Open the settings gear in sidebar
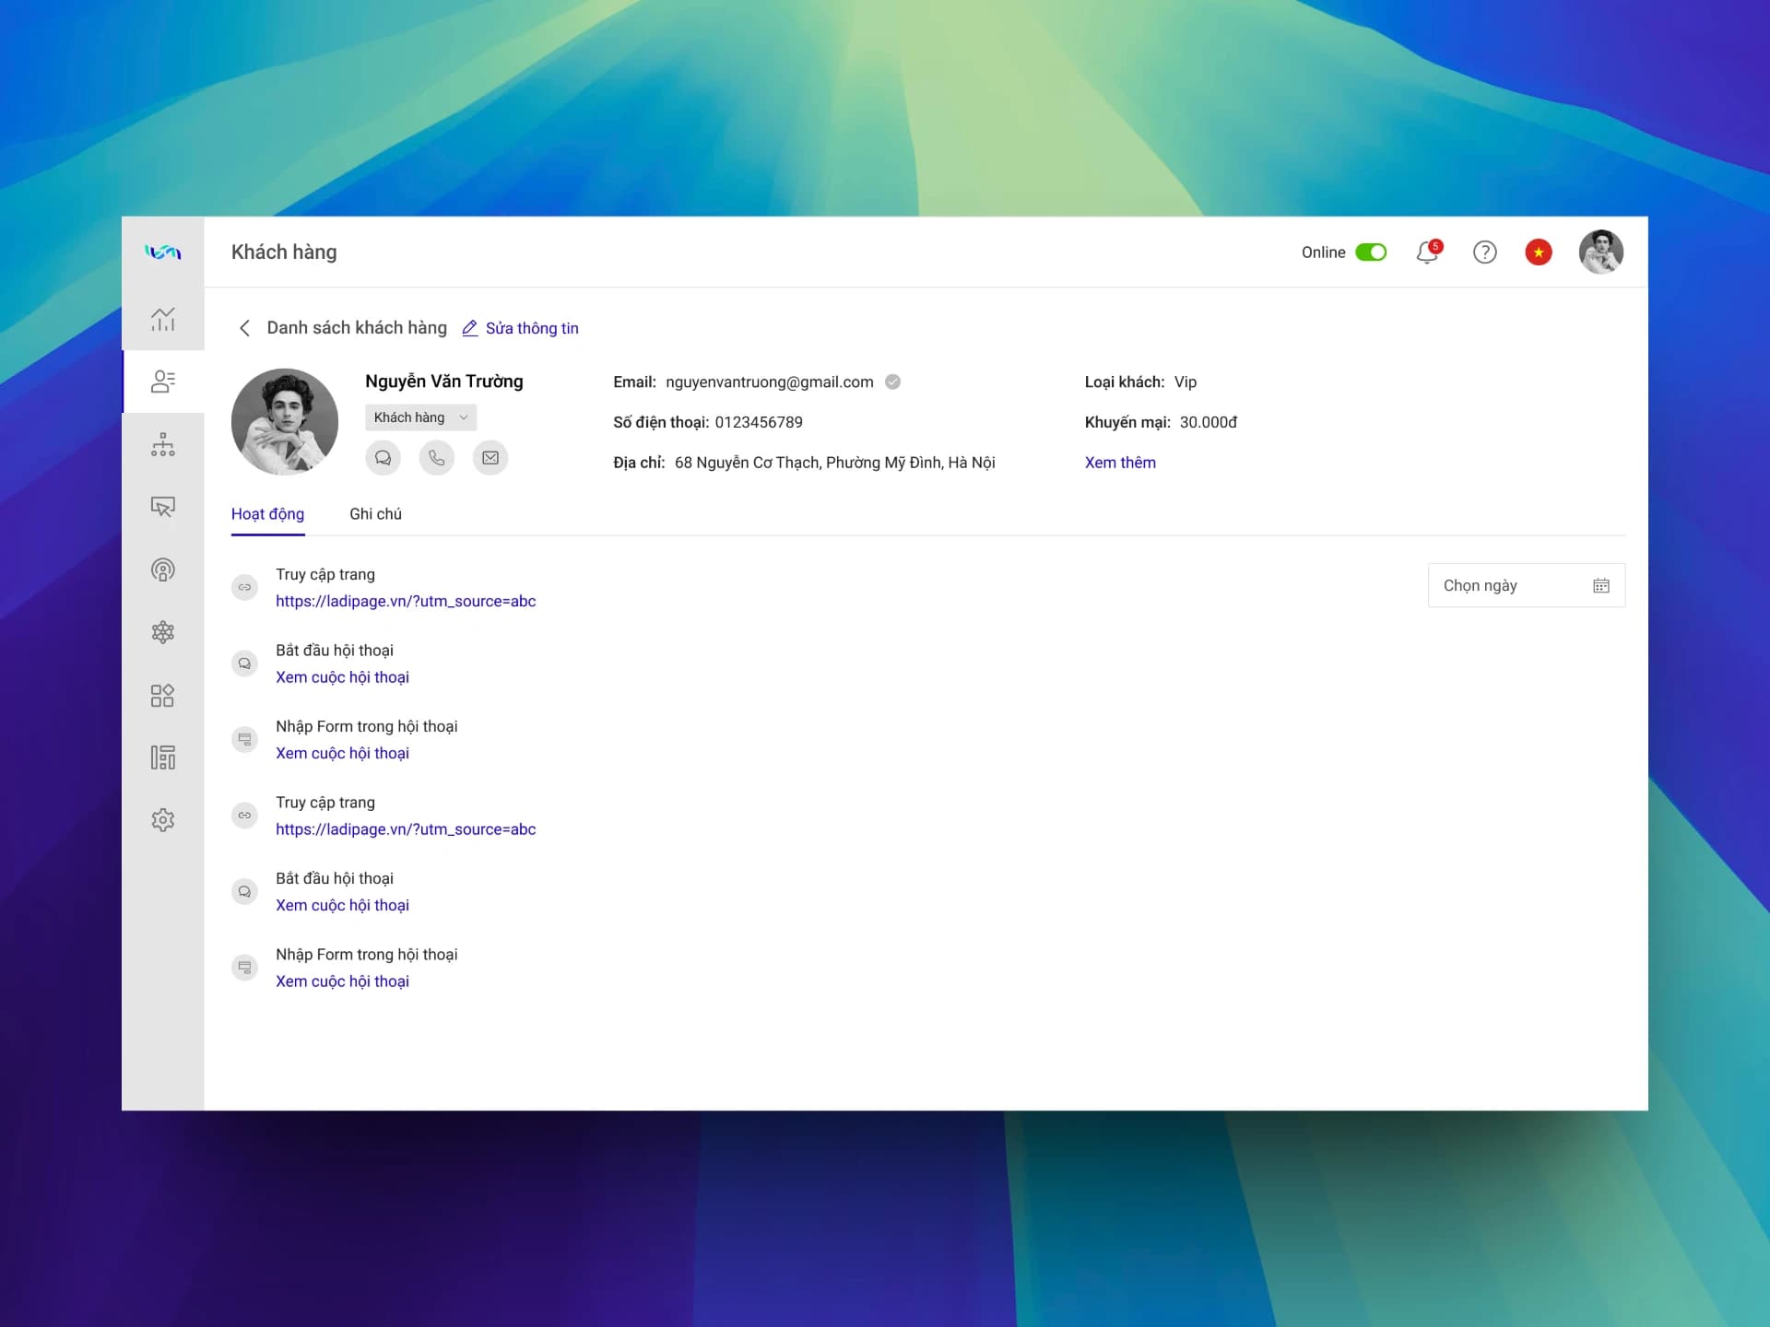This screenshot has height=1327, width=1770. pos(163,820)
